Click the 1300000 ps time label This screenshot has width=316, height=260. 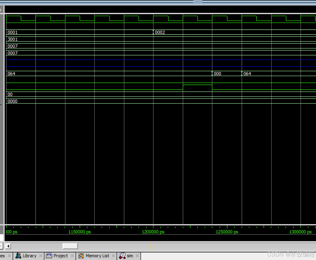click(x=300, y=232)
